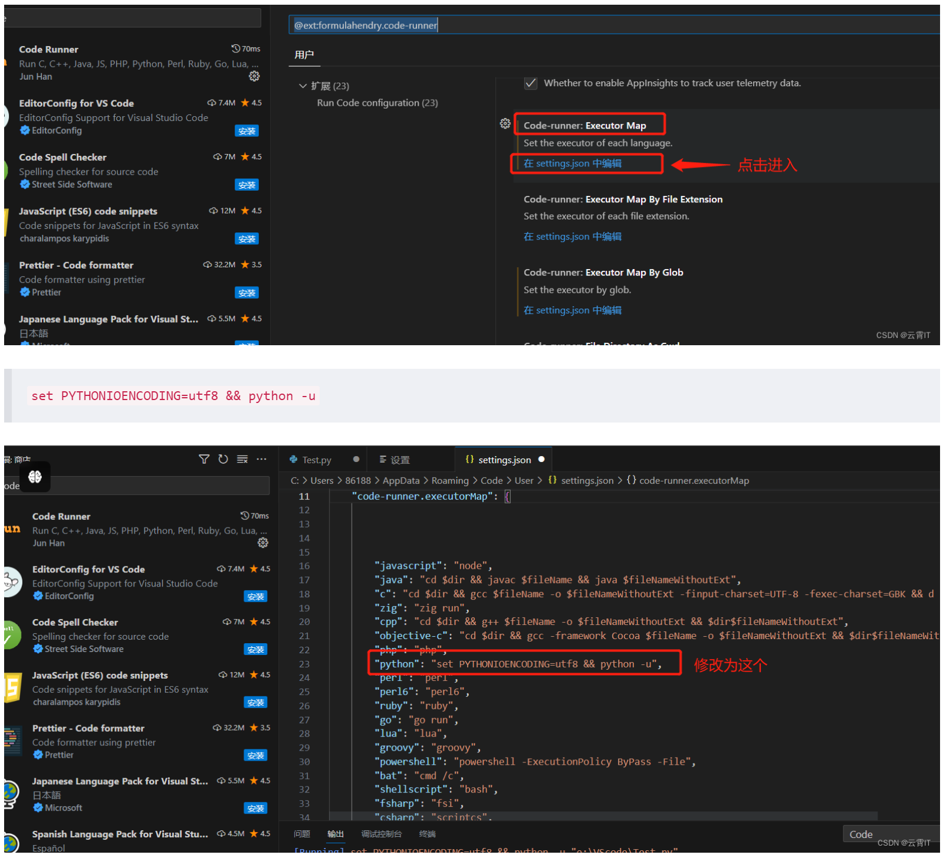This screenshot has width=943, height=858.
Task: Open the 问题 panel tab
Action: (302, 834)
